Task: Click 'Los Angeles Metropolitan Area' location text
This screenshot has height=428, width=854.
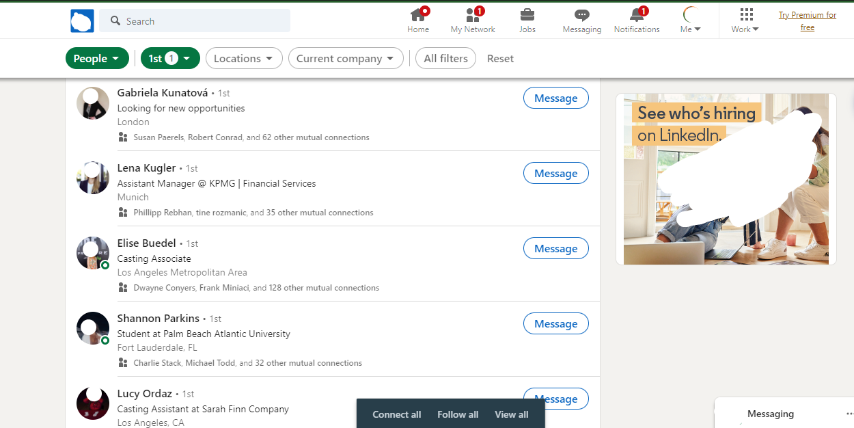Action: click(x=182, y=272)
